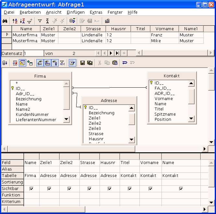Click the Run Query icon

tap(5, 63)
